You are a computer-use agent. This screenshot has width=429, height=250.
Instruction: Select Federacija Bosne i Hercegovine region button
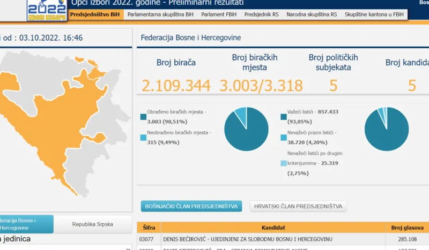(26, 224)
